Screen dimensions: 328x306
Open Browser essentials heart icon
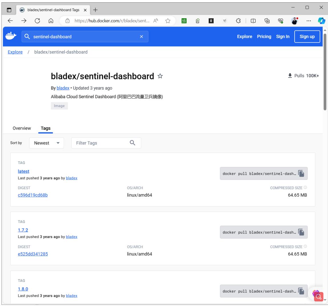point(281,21)
